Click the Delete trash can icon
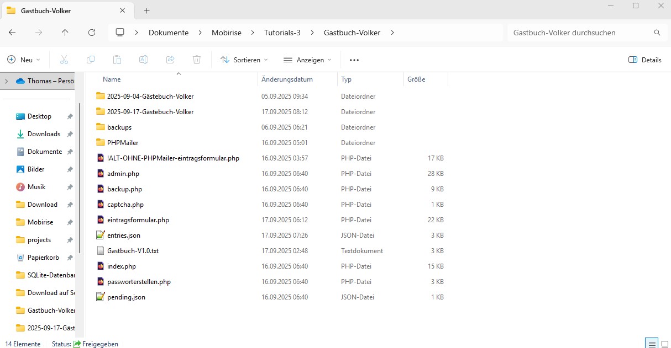 point(197,60)
